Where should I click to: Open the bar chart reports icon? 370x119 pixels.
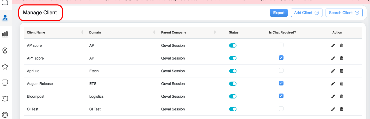(x=5, y=34)
